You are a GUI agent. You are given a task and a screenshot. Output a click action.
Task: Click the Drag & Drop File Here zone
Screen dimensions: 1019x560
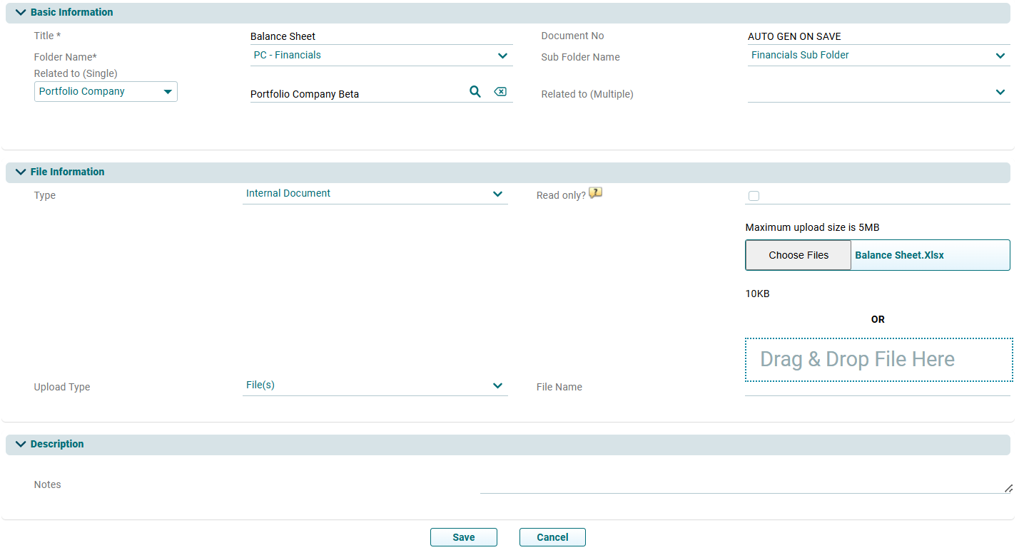(x=878, y=360)
